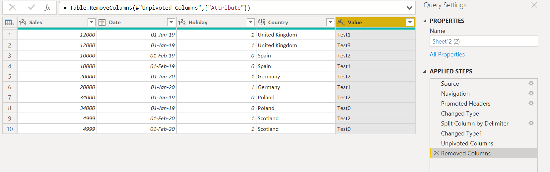Click the query Name field Sheet12 (2)
Screen dimensions: 550x172
[484, 41]
